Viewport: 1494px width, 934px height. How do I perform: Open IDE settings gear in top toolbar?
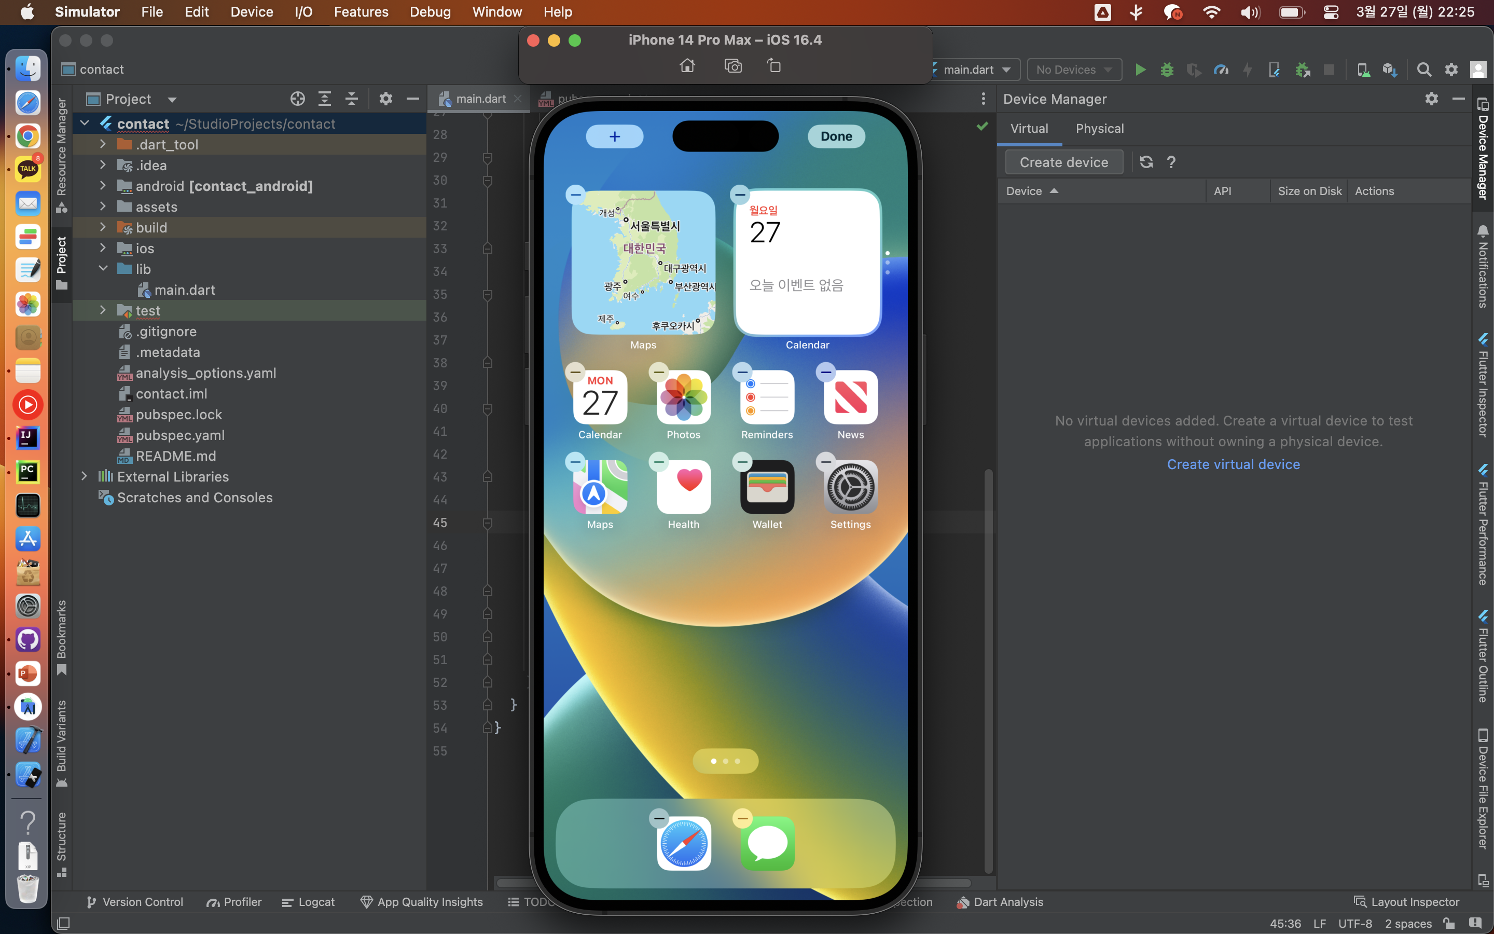pos(1451,70)
